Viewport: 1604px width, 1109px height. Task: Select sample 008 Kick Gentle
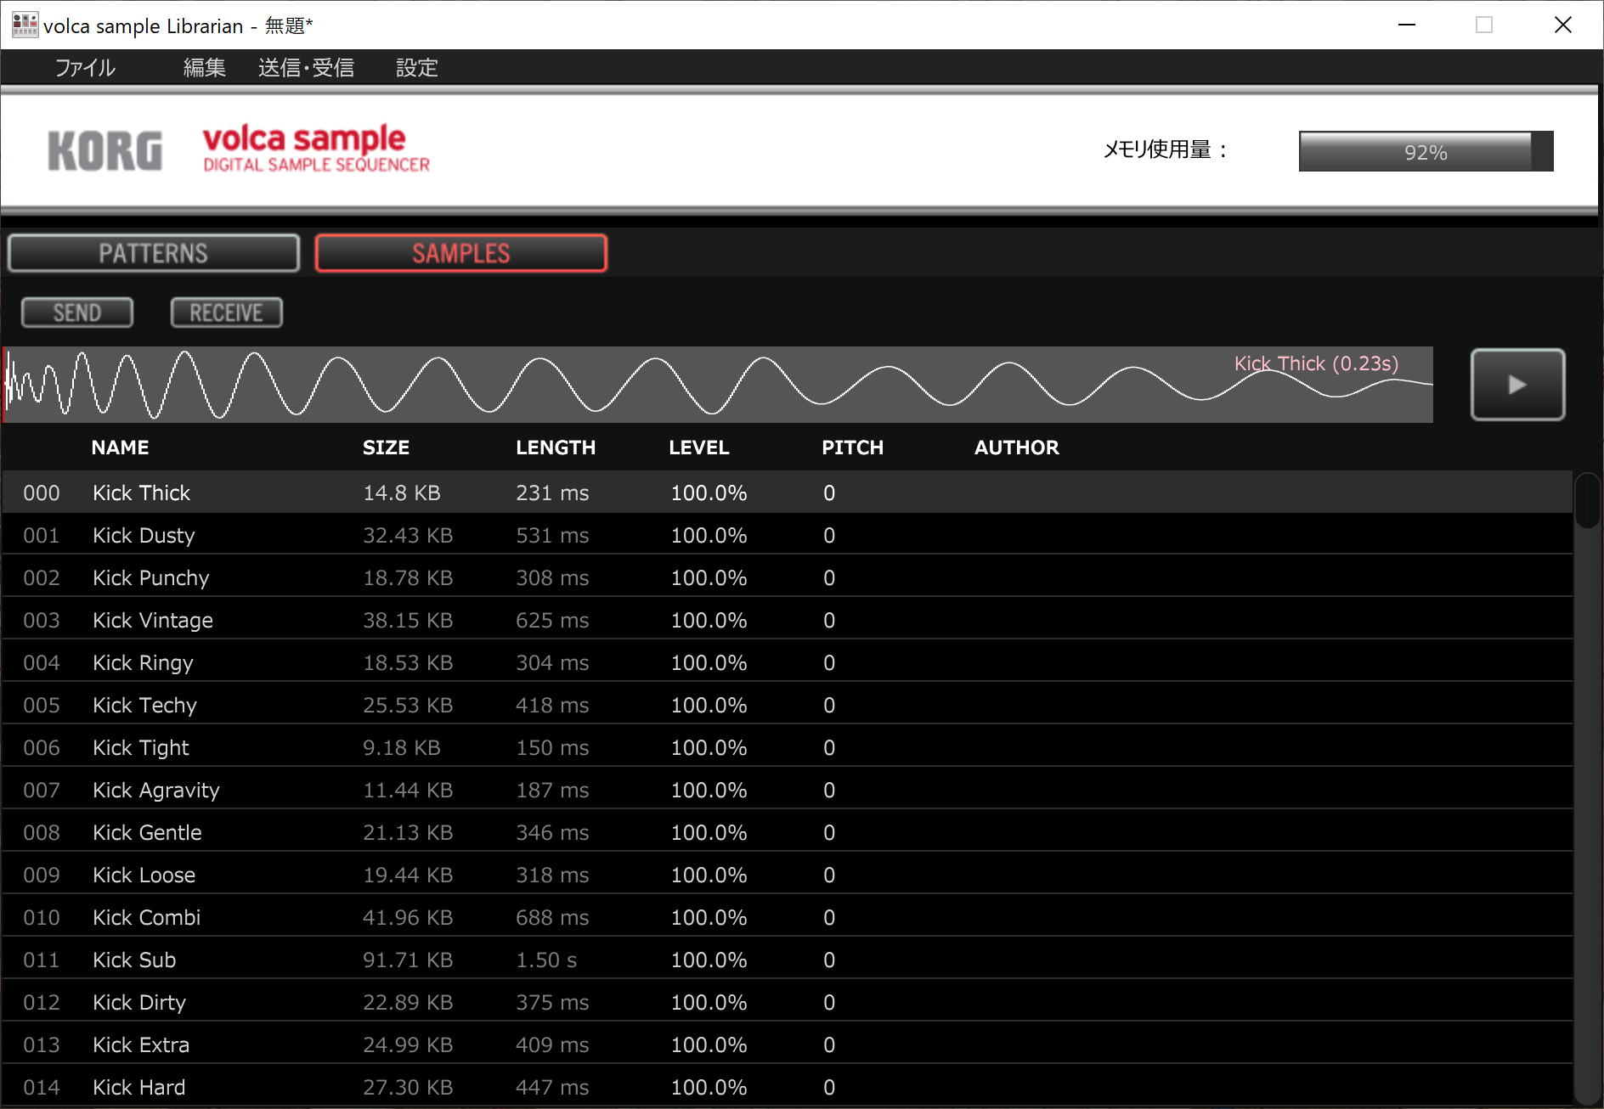(x=788, y=832)
